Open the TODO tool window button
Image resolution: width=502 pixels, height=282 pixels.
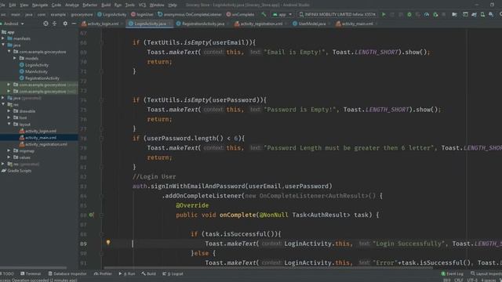tap(7, 273)
